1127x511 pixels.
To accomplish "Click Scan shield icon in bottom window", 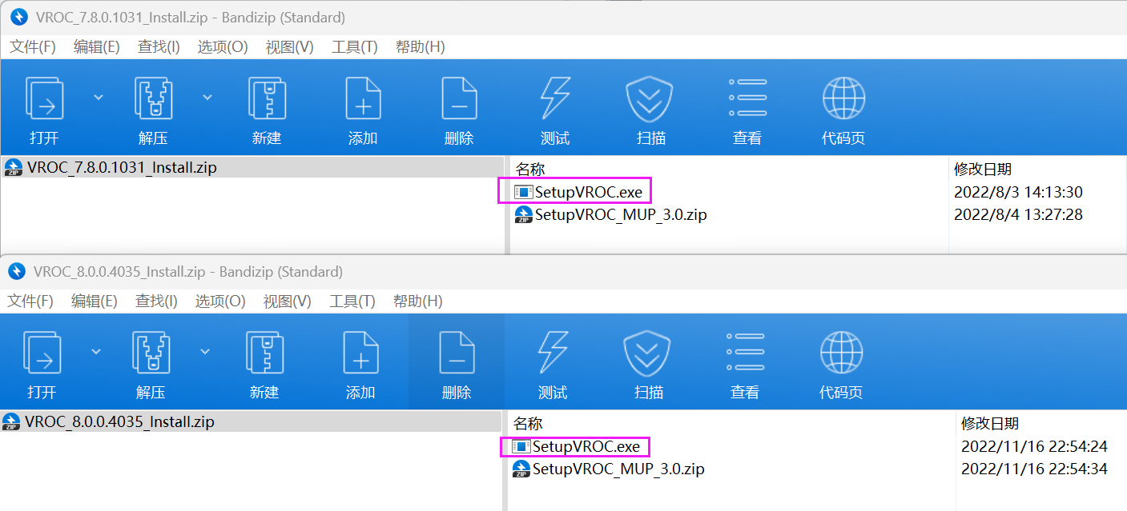I will (x=647, y=353).
